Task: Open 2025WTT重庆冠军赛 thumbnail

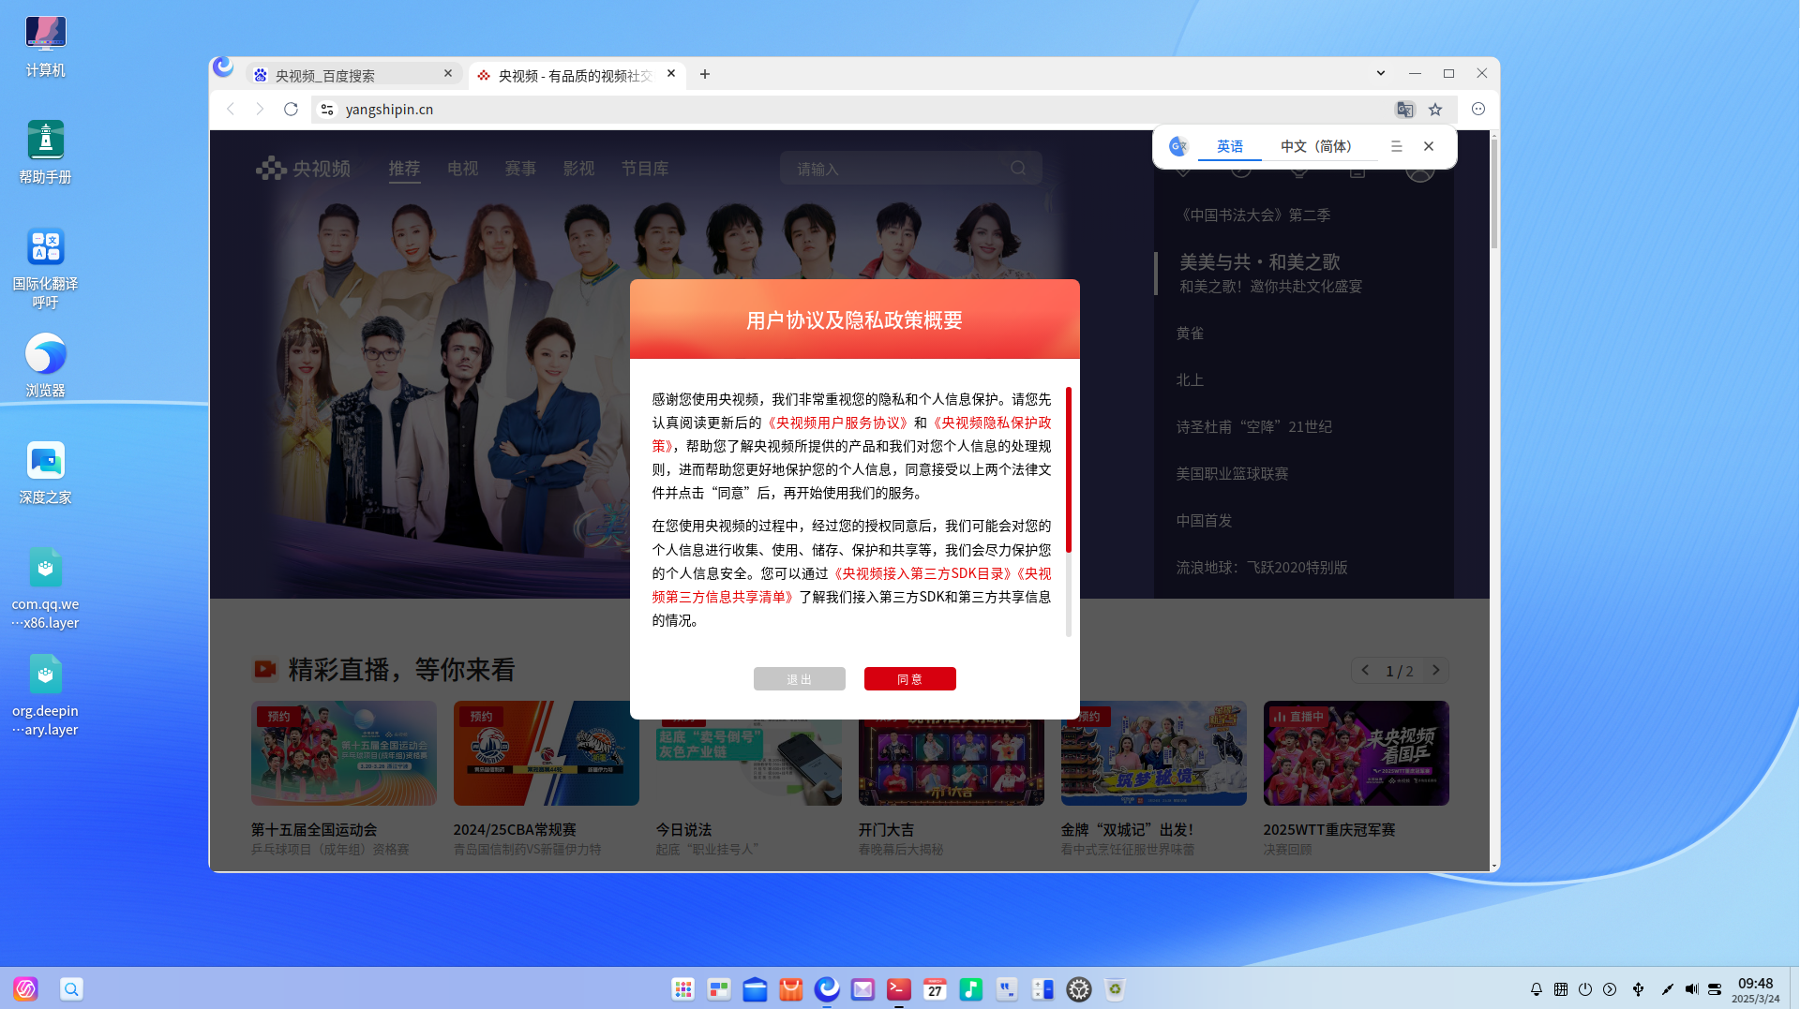Action: (x=1356, y=753)
